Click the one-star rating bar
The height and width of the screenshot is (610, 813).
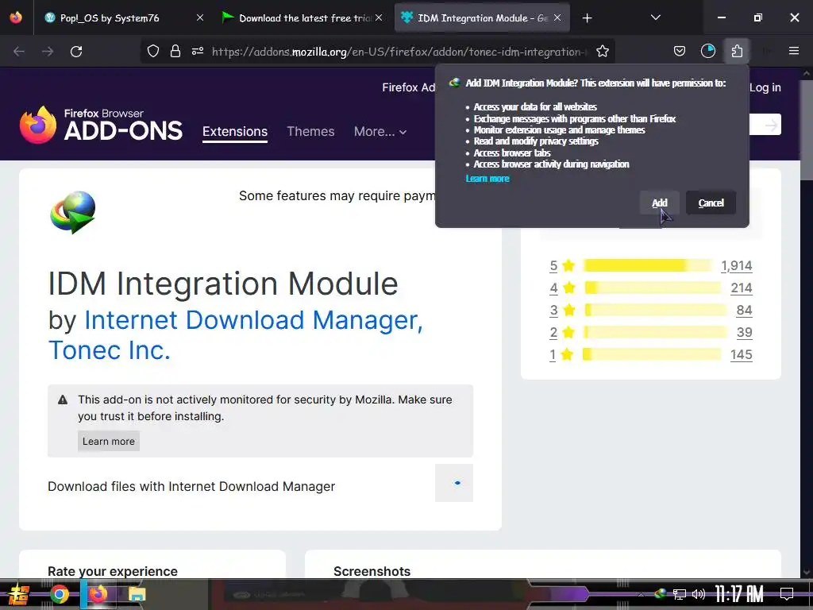pyautogui.click(x=652, y=354)
